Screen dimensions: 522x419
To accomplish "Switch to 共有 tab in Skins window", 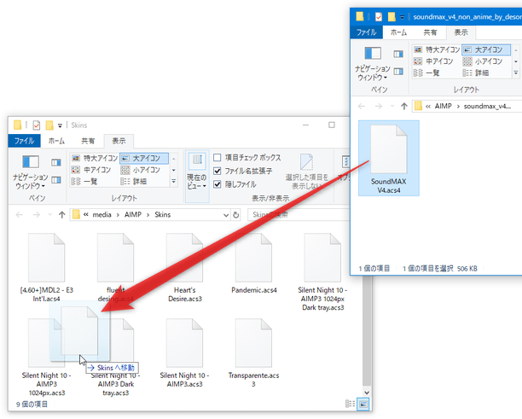I will click(88, 141).
